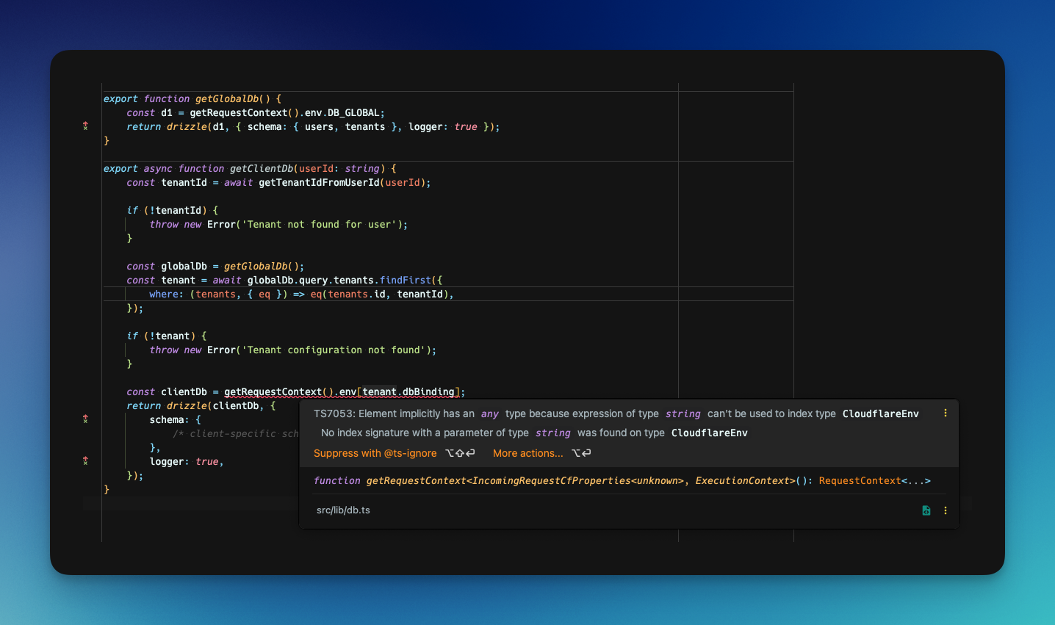The image size is (1055, 625).
Task: Click the 'Tenant not found for user' string
Action: (x=319, y=224)
